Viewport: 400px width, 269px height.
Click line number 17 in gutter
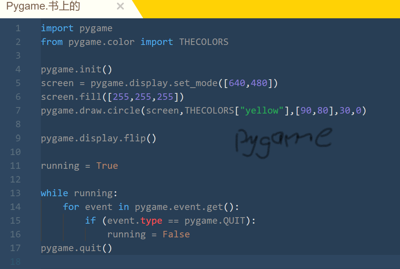pyautogui.click(x=15, y=248)
